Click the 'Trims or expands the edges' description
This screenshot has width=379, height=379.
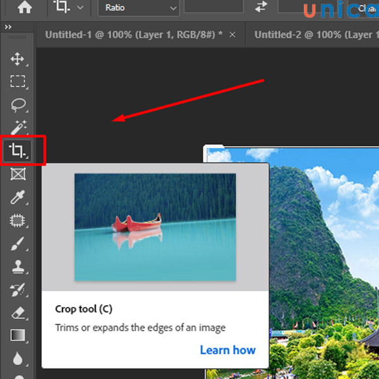click(140, 328)
